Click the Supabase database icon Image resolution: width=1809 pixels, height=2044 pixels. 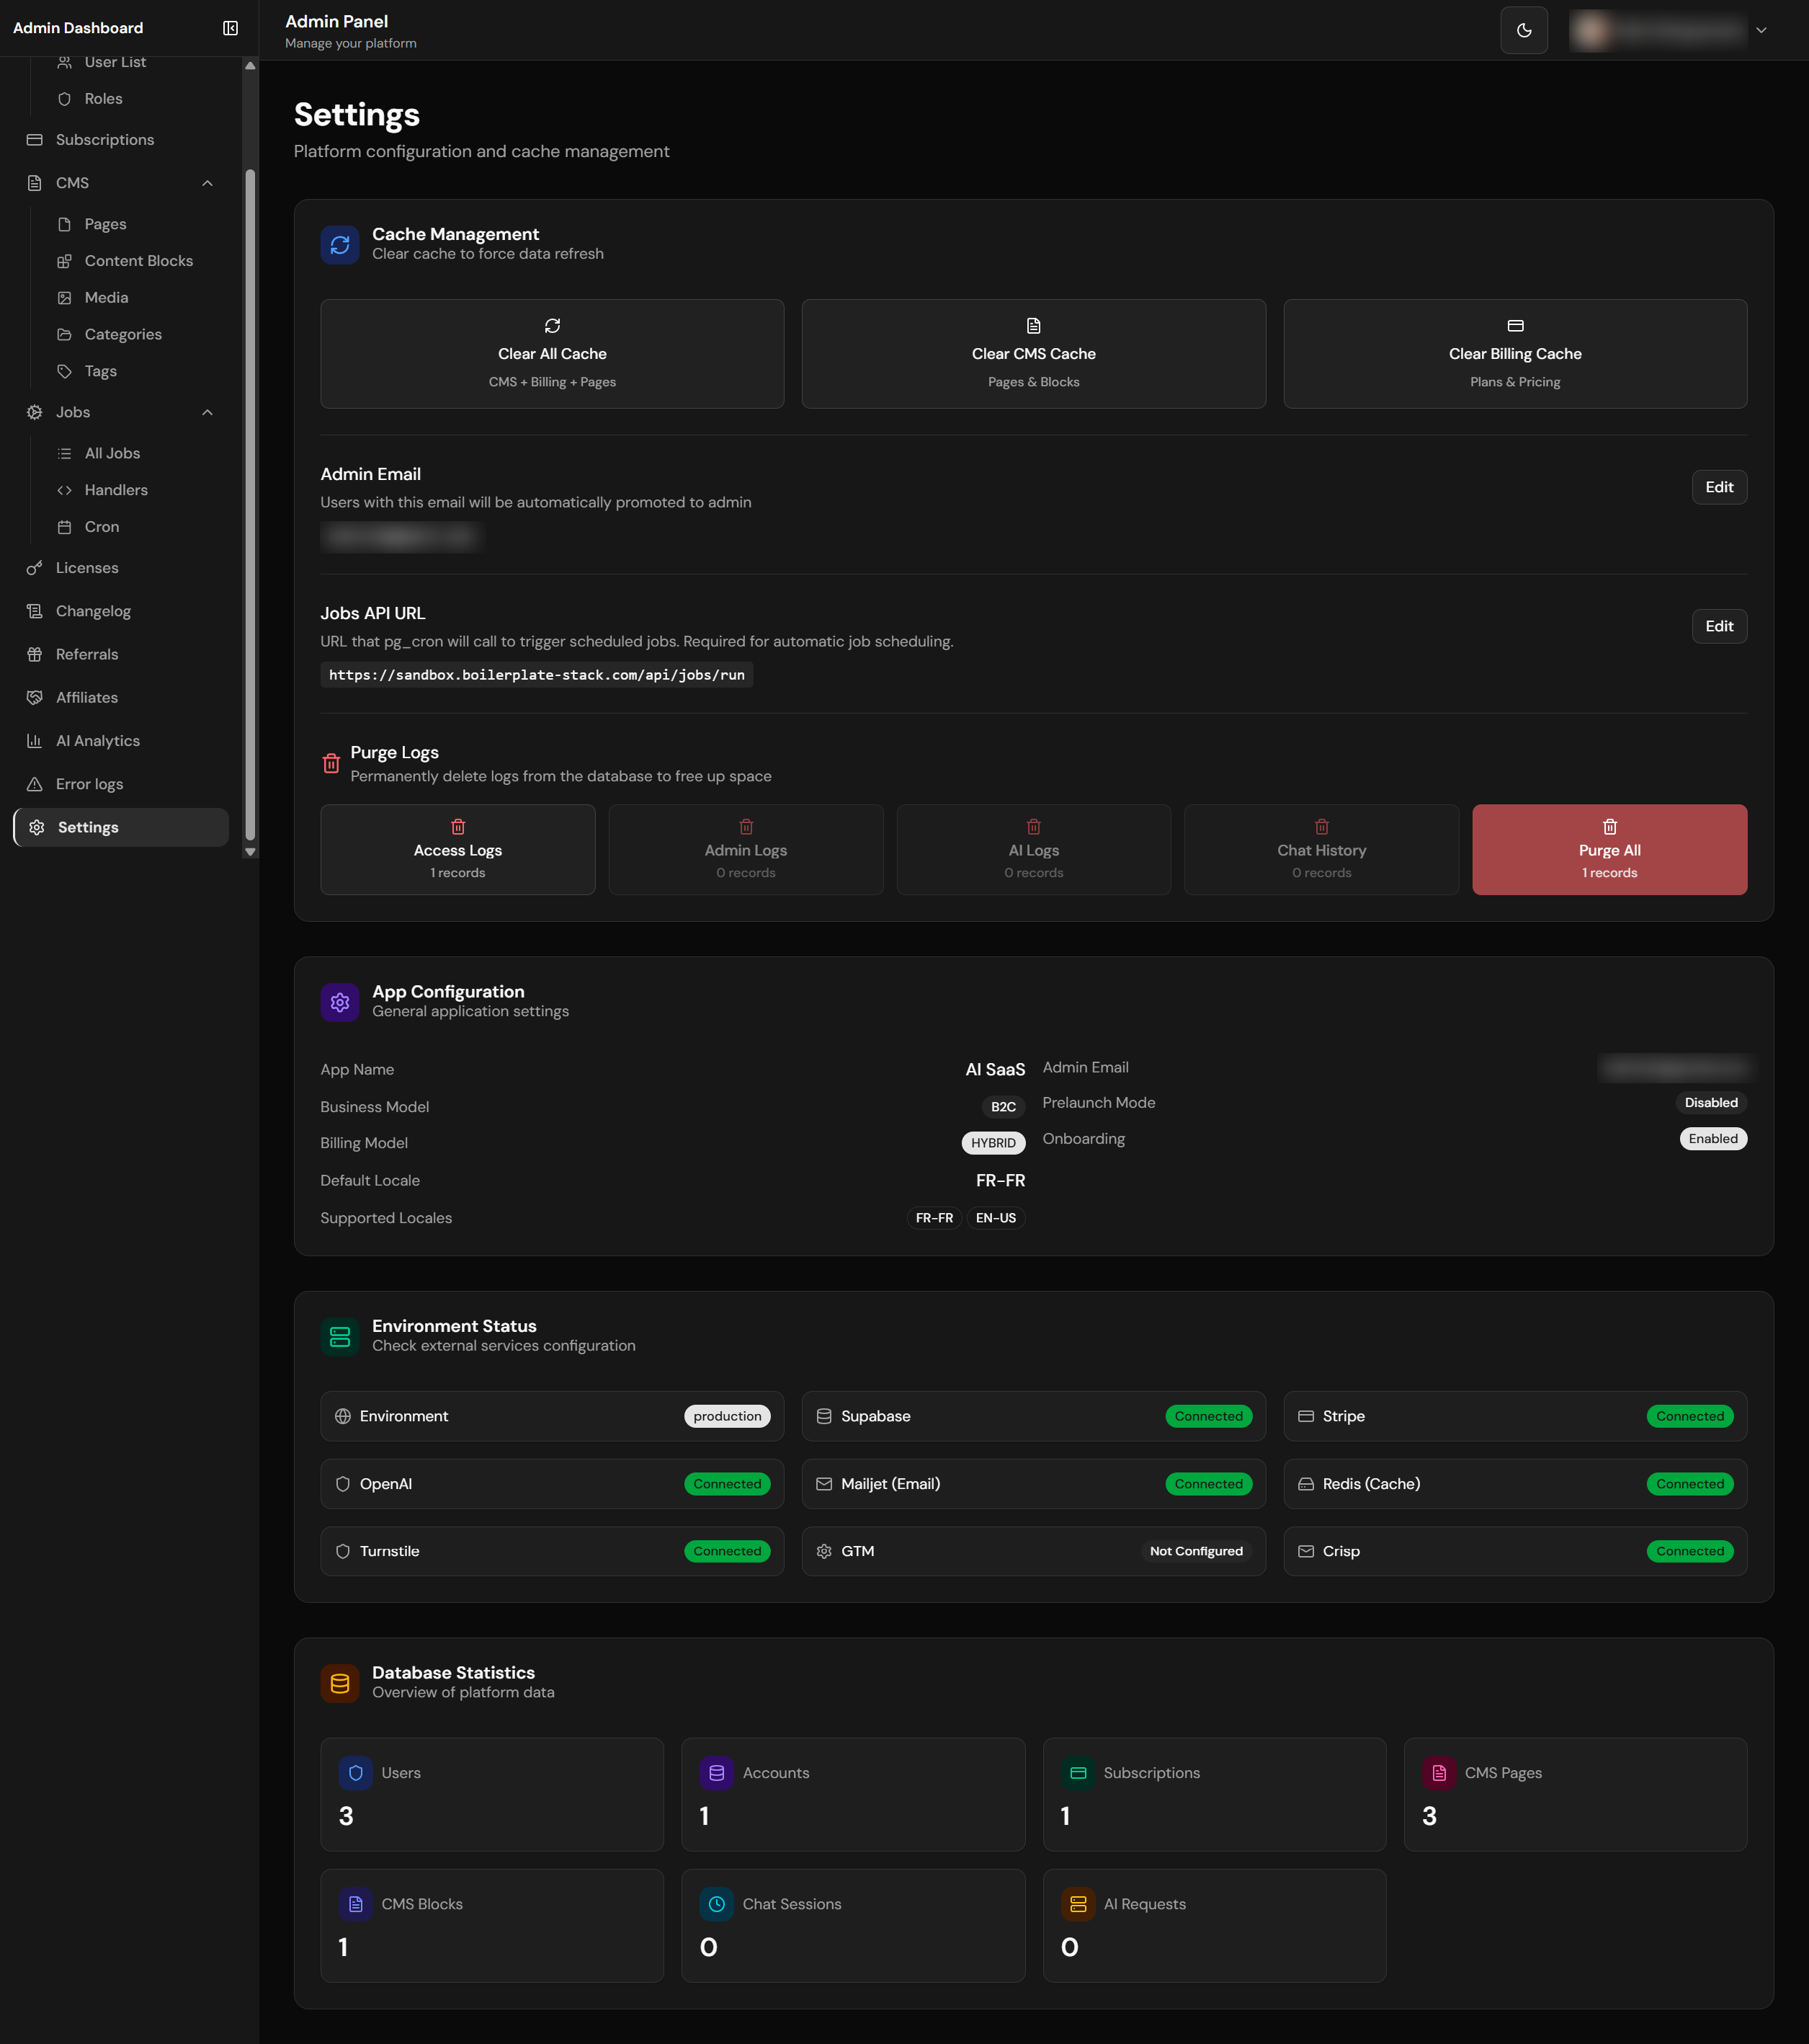823,1416
